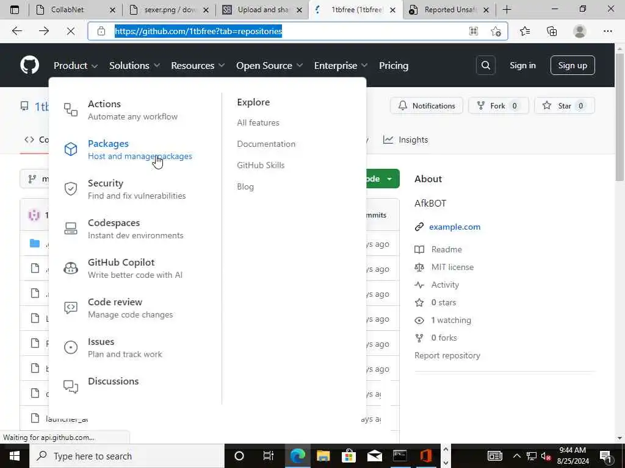The image size is (625, 468).
Task: Fork the repository with Fork button
Action: [498, 106]
